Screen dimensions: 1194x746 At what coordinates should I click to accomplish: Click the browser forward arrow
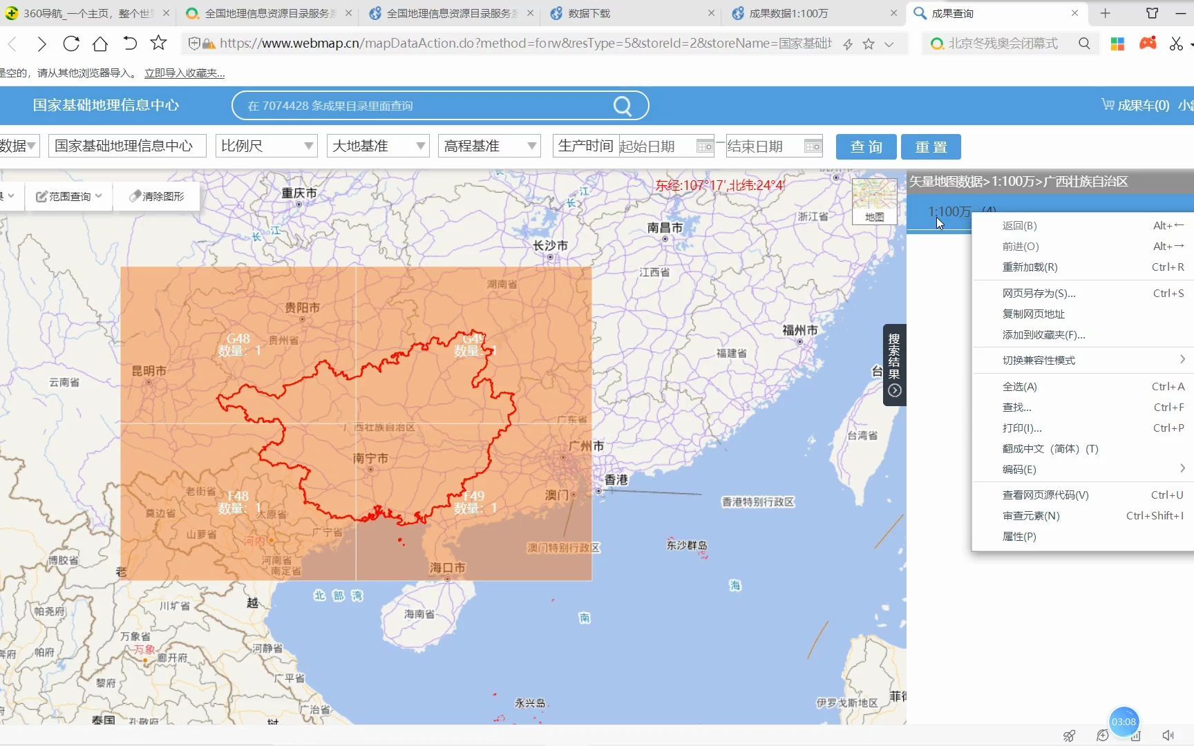point(41,44)
